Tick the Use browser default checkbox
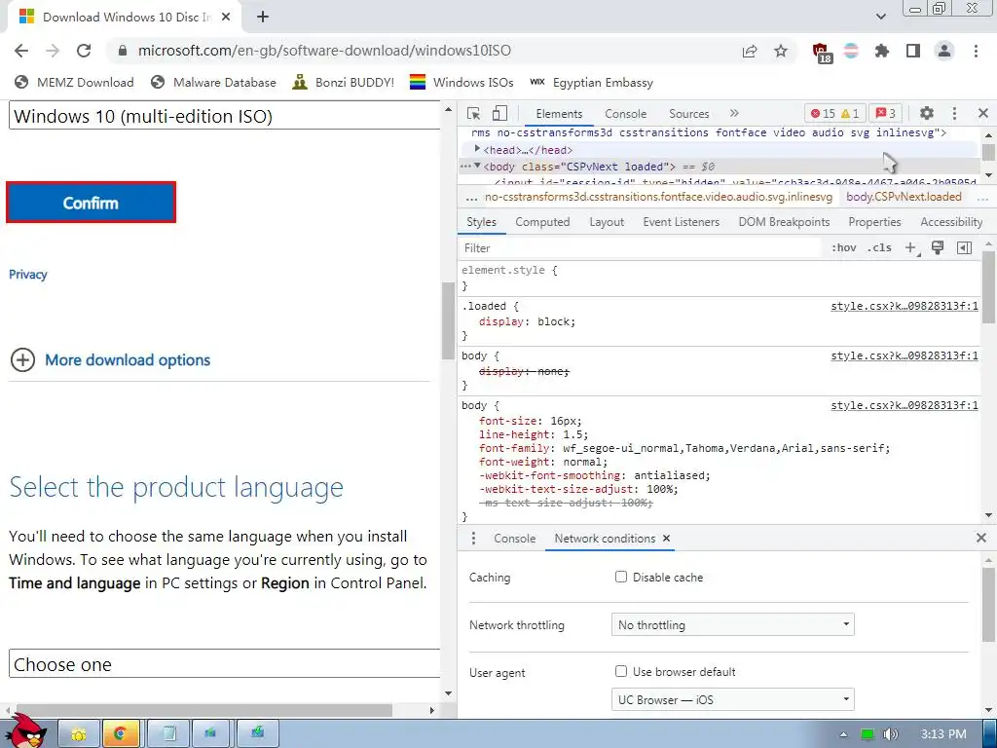Image resolution: width=997 pixels, height=748 pixels. [620, 671]
